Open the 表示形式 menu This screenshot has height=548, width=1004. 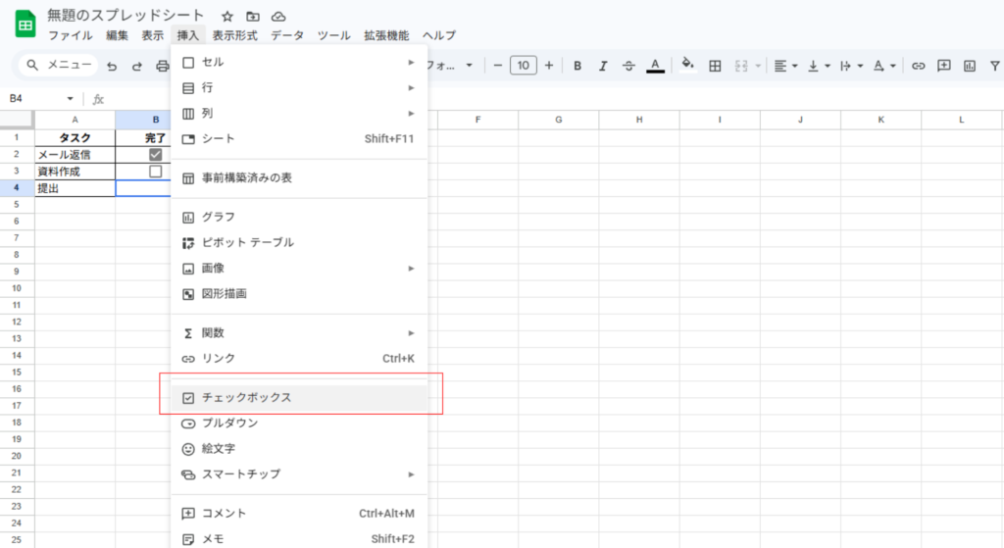click(x=235, y=35)
